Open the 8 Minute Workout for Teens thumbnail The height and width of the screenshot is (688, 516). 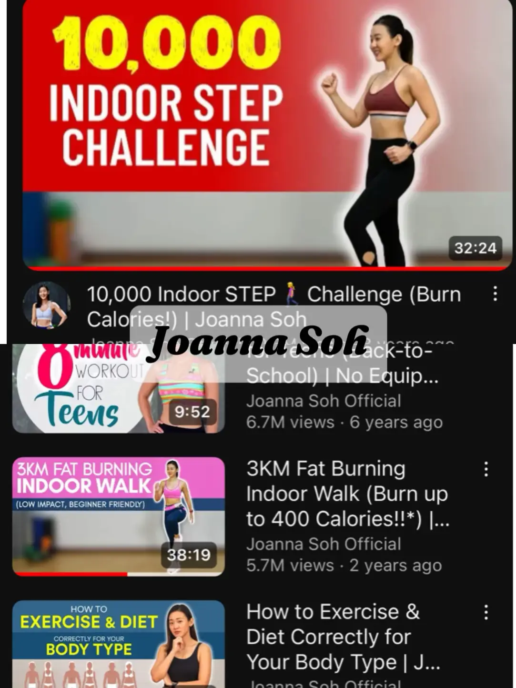[x=118, y=388]
